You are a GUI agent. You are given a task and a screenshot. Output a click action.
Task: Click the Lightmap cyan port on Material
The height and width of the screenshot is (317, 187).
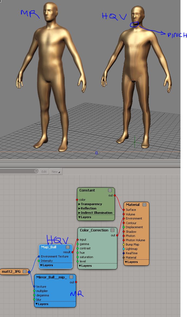(x=124, y=249)
